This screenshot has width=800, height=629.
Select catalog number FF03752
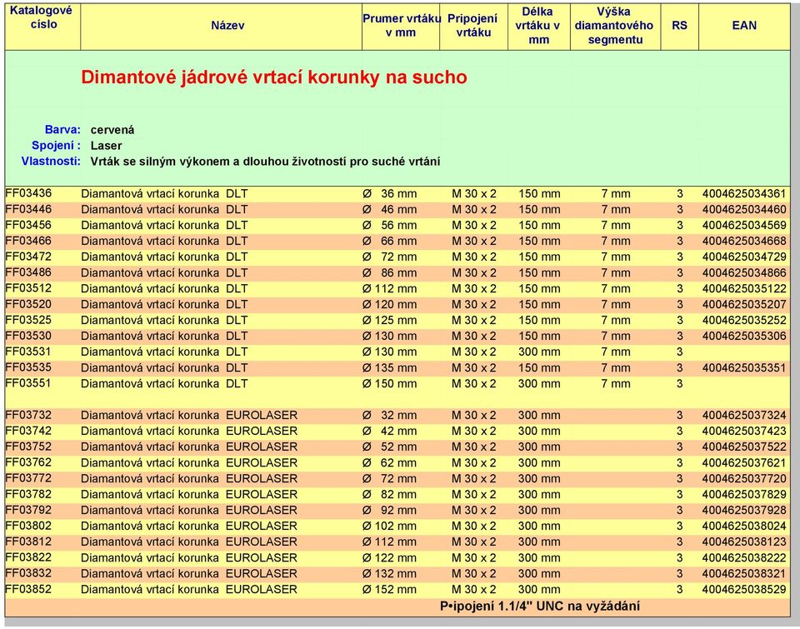(x=28, y=447)
